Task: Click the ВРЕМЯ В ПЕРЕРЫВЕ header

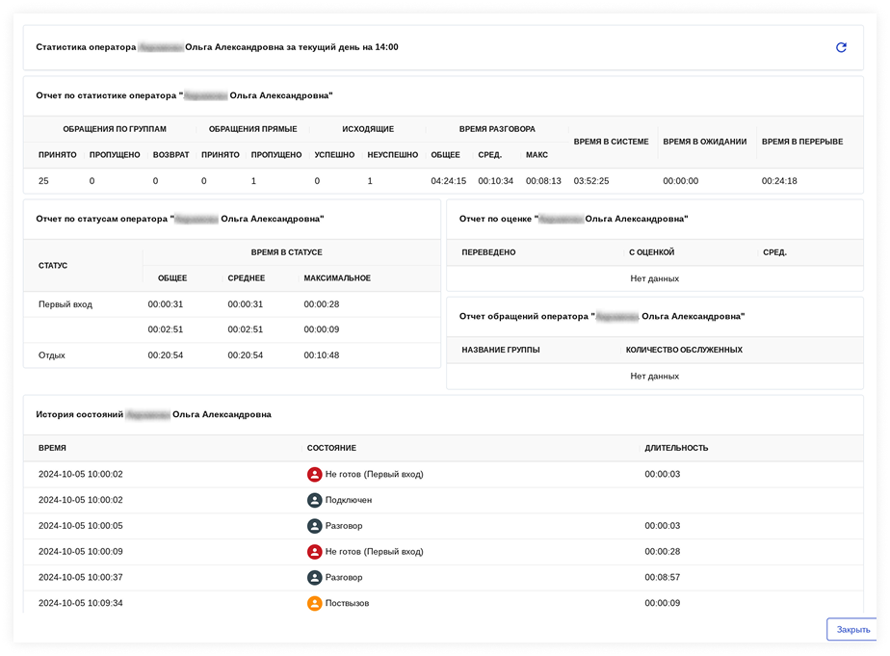Action: (801, 142)
